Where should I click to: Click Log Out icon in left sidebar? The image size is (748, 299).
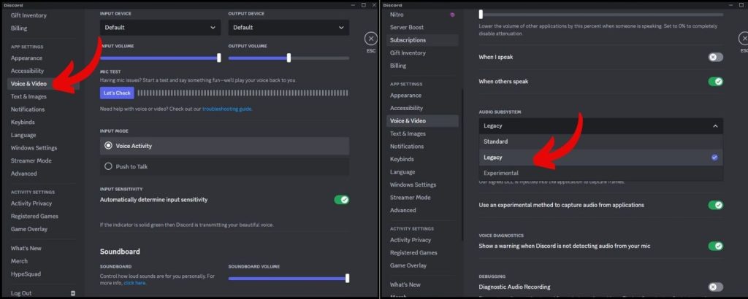[x=73, y=293]
